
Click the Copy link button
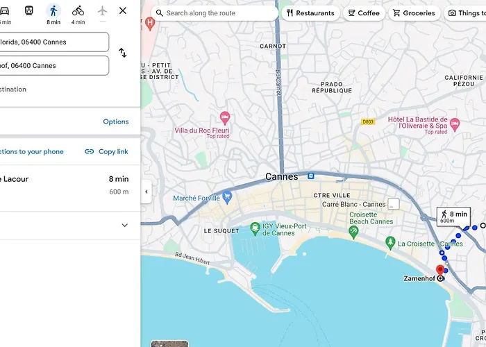point(106,151)
